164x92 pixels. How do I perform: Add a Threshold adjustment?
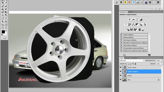tap(135, 30)
